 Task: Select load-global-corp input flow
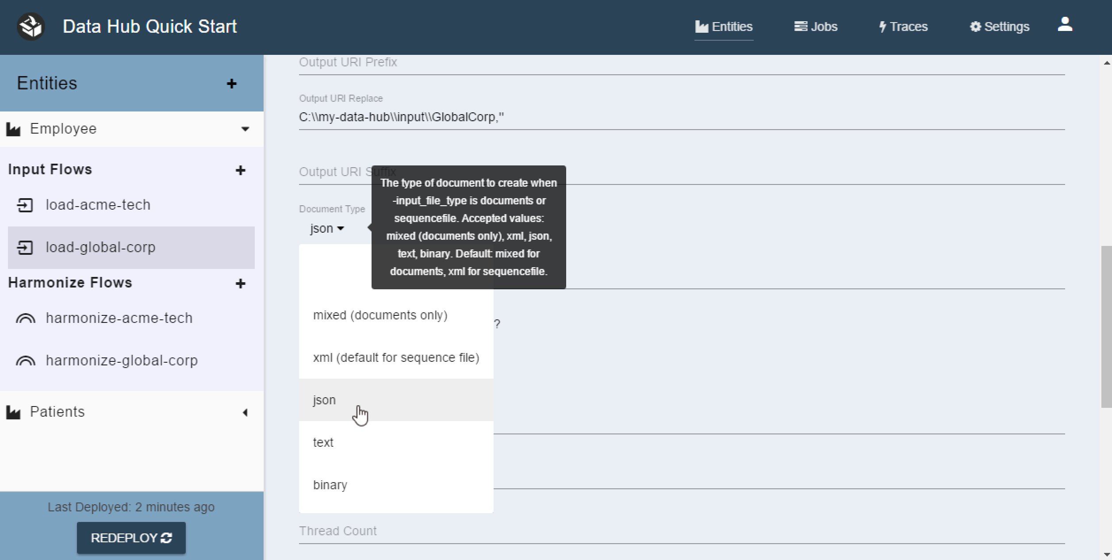click(x=130, y=246)
